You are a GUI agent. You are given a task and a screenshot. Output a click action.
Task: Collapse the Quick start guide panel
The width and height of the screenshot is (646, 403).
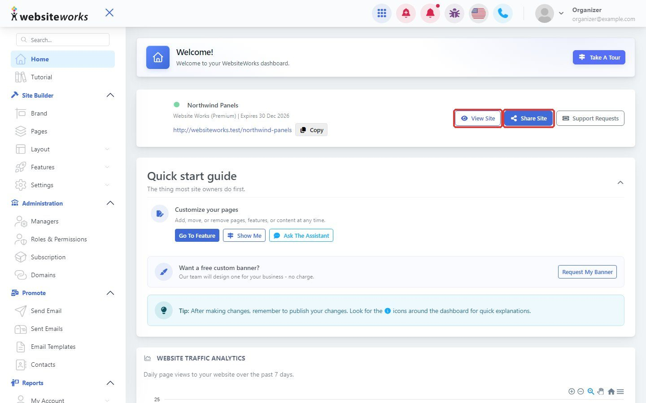point(620,182)
